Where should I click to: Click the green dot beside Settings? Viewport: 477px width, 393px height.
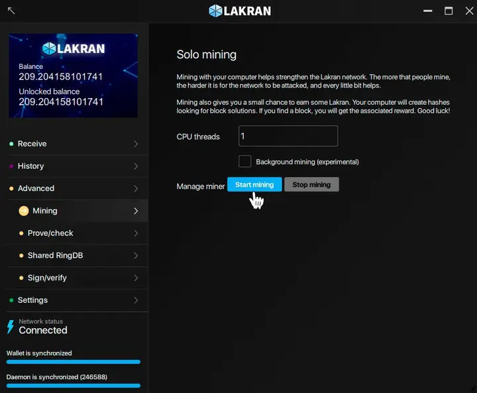point(11,300)
